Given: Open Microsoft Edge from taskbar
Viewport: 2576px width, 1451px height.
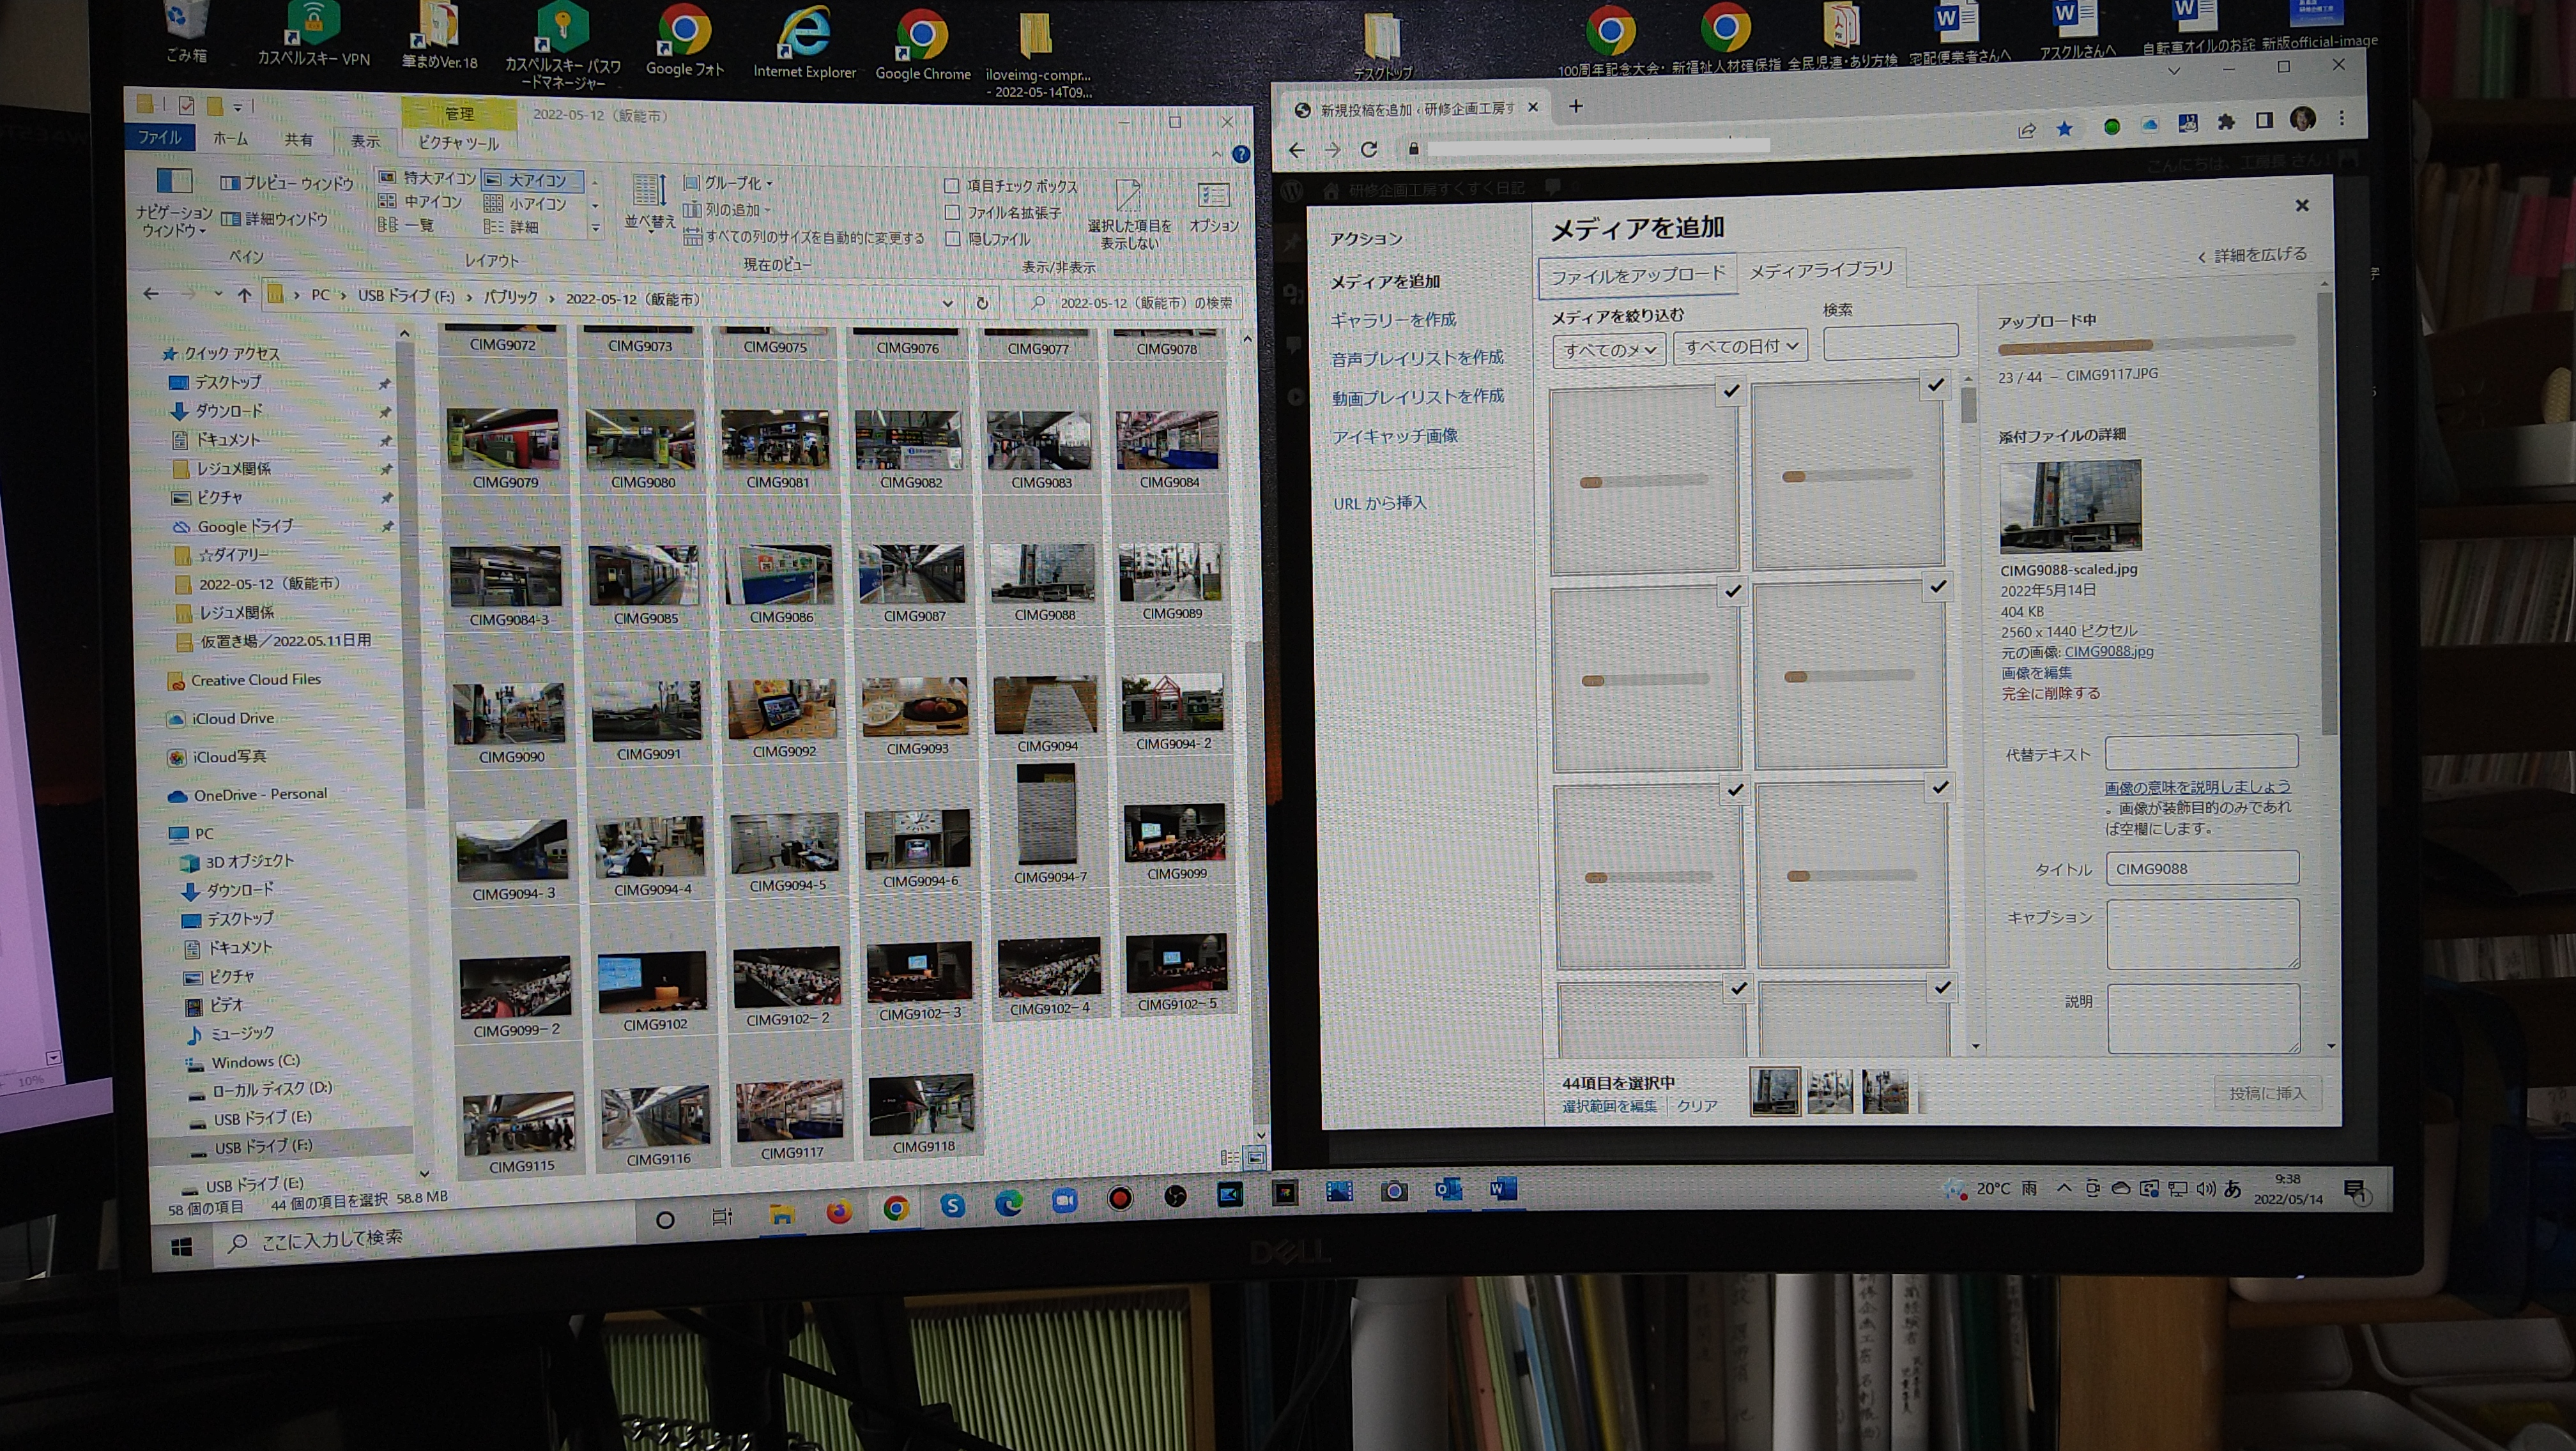Looking at the screenshot, I should pos(1008,1204).
